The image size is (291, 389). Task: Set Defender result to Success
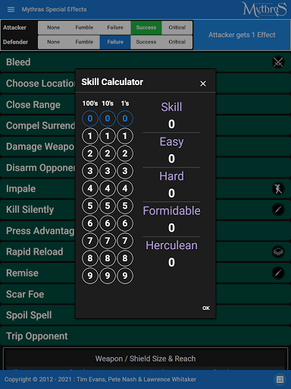point(146,42)
